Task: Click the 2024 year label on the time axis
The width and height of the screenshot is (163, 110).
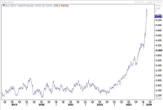Action: 149,104
